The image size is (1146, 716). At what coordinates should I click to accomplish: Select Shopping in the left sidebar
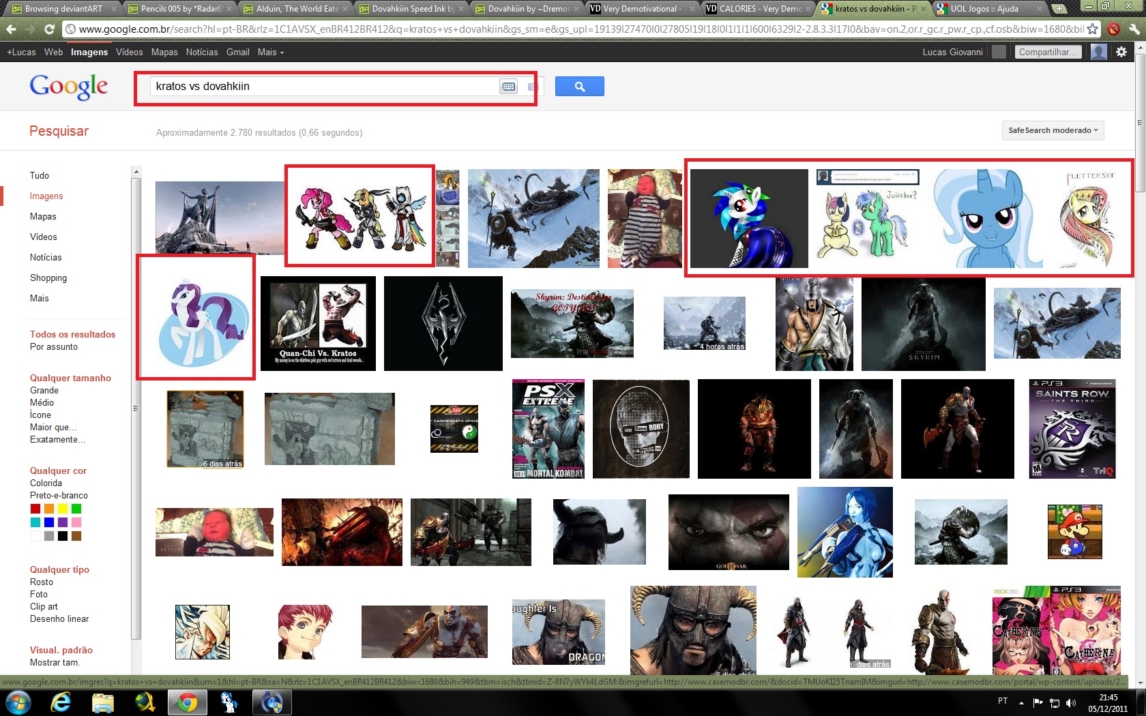48,278
